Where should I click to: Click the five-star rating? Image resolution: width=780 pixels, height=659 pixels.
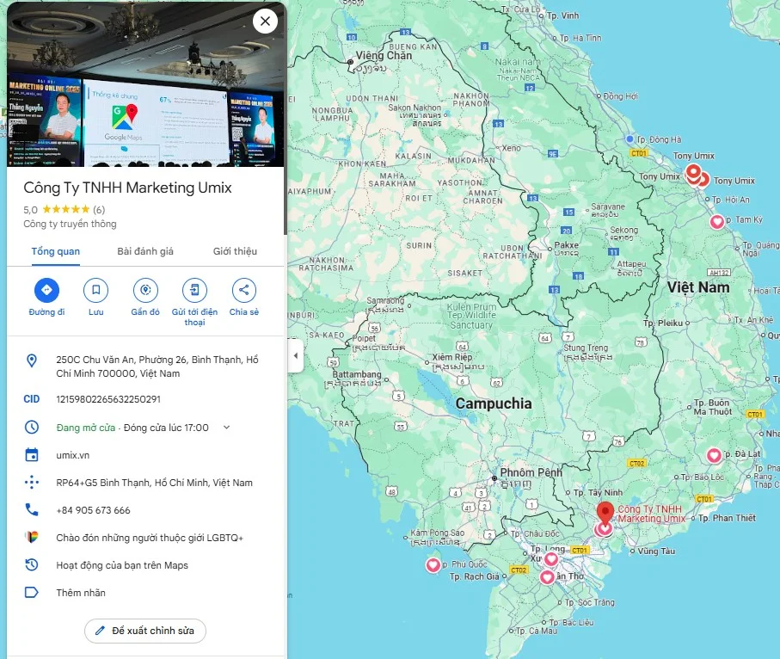[65, 209]
